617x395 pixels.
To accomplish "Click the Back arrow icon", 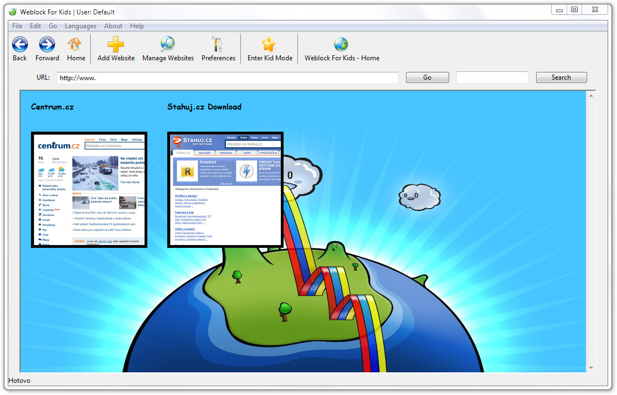I will click(20, 44).
